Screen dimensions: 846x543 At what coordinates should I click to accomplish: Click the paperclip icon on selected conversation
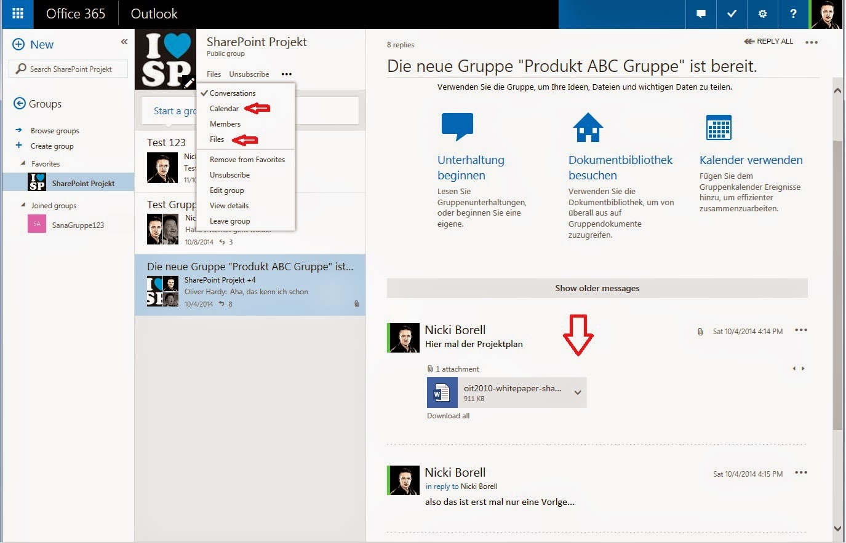357,303
